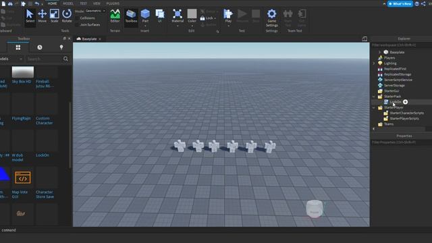This screenshot has height=243, width=432.
Task: Open the FlyingRaijin asset
Action: (x=21, y=119)
